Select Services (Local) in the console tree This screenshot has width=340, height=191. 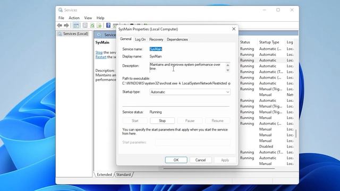pos(75,34)
